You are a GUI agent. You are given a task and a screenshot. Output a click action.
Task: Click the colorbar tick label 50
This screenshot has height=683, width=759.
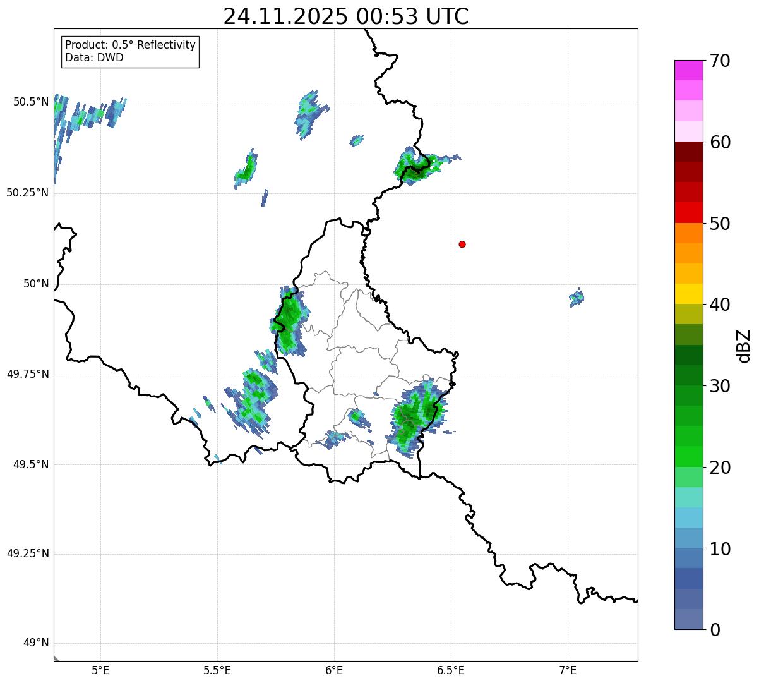(719, 224)
